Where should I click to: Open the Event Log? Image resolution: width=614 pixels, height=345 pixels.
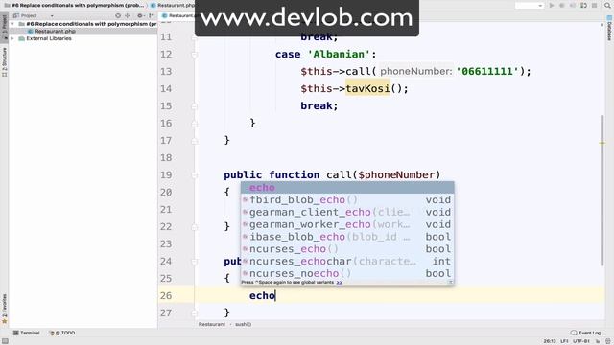pos(586,333)
